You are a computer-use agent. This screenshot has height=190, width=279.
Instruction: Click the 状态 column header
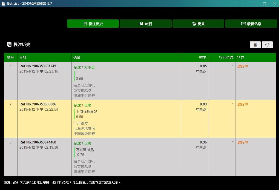click(241, 57)
